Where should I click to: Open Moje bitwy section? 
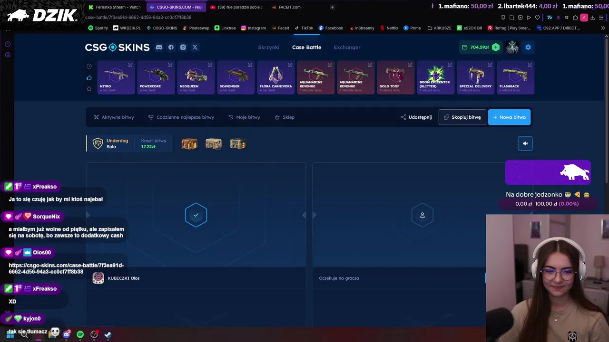[x=244, y=117]
